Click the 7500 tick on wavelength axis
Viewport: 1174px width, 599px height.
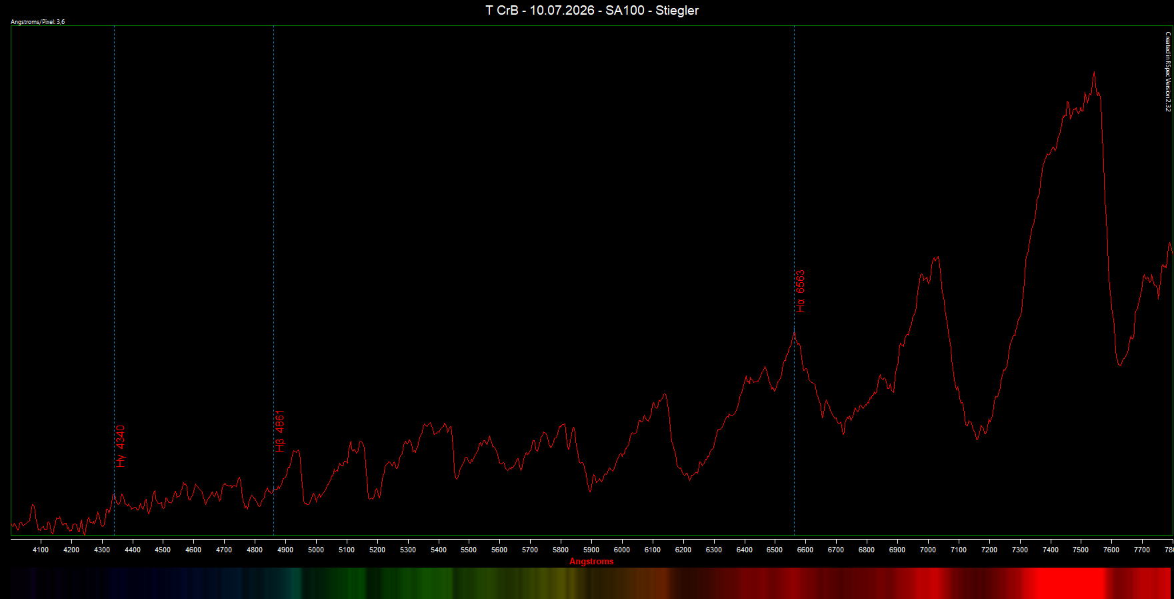[x=1081, y=550]
